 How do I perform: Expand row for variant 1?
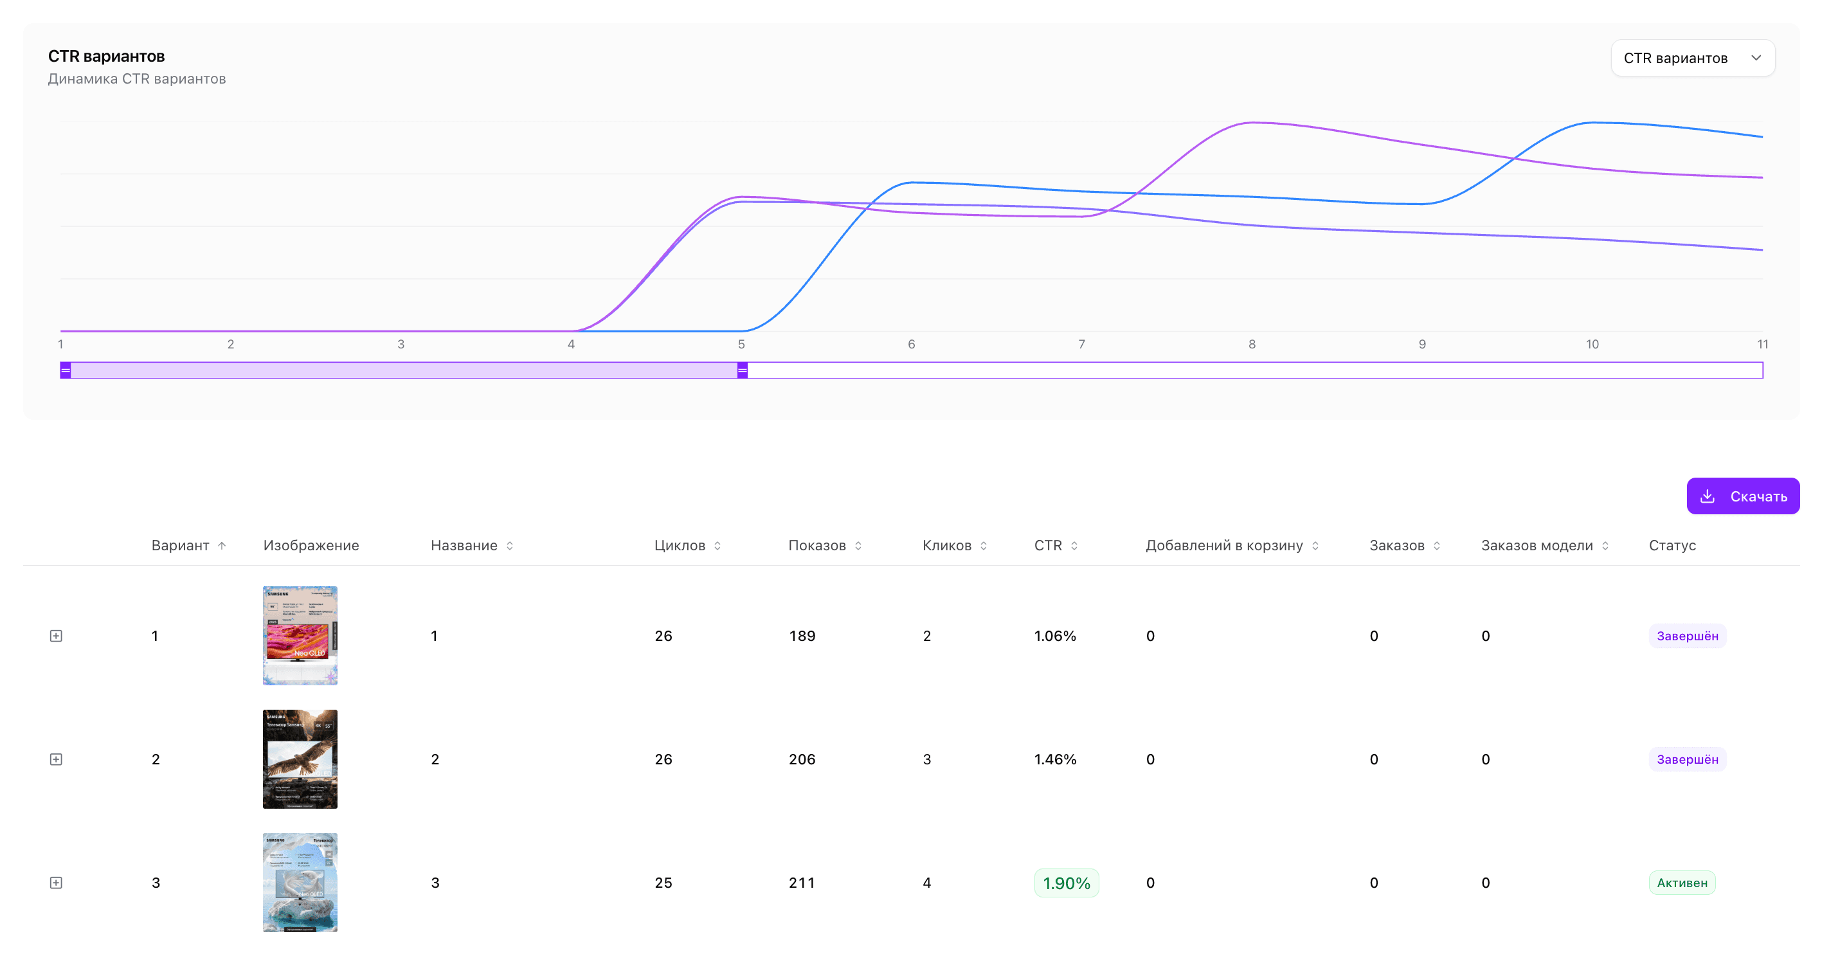click(57, 636)
